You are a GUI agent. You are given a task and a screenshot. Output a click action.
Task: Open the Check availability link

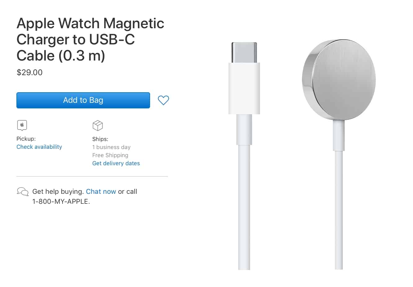coord(39,147)
